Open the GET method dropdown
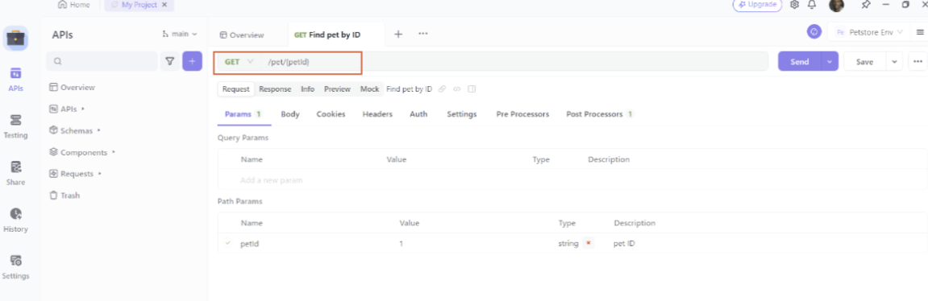928x301 pixels. pos(239,61)
